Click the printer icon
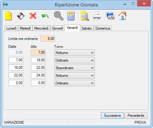Screen dimensions: 153x128 pos(97,16)
